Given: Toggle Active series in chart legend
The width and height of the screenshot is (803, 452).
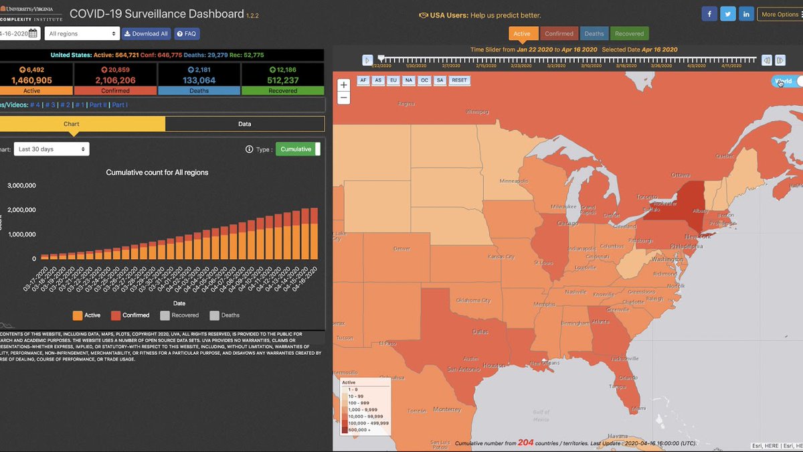Looking at the screenshot, I should 87,315.
